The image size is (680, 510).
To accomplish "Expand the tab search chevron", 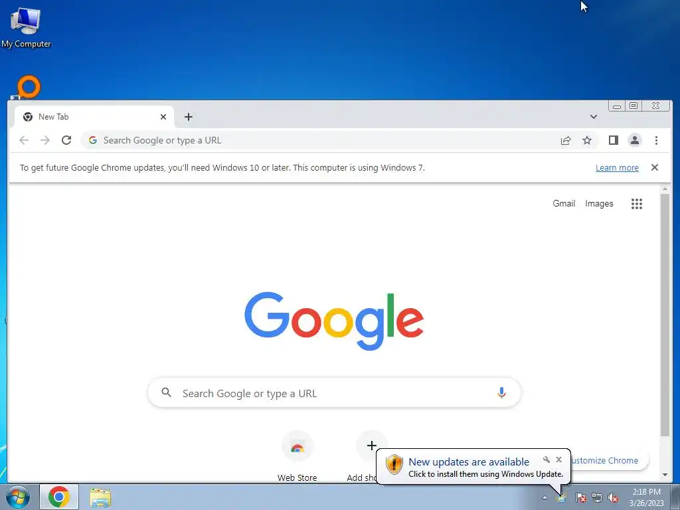I will click(593, 117).
